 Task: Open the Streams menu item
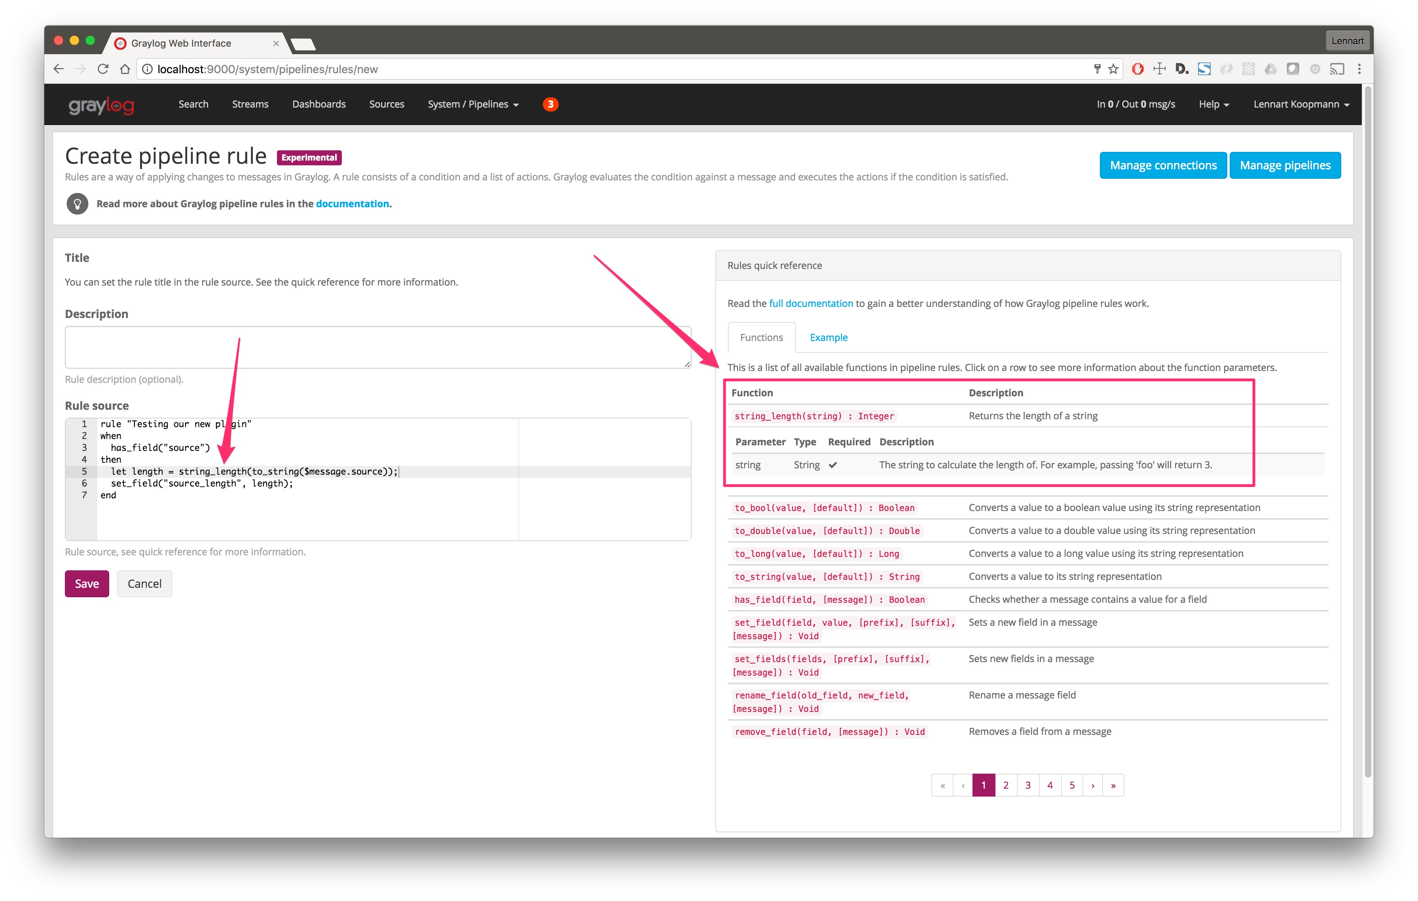click(250, 104)
